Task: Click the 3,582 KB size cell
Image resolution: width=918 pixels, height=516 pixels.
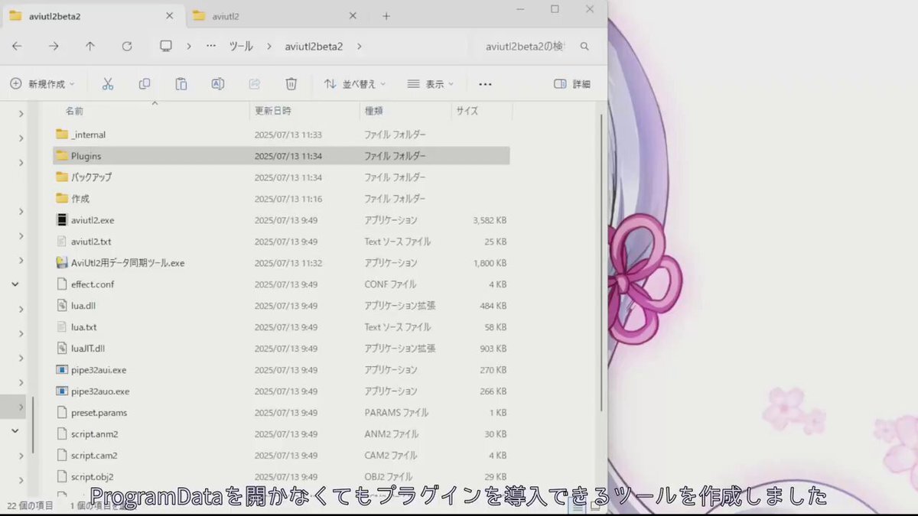Action: 490,220
